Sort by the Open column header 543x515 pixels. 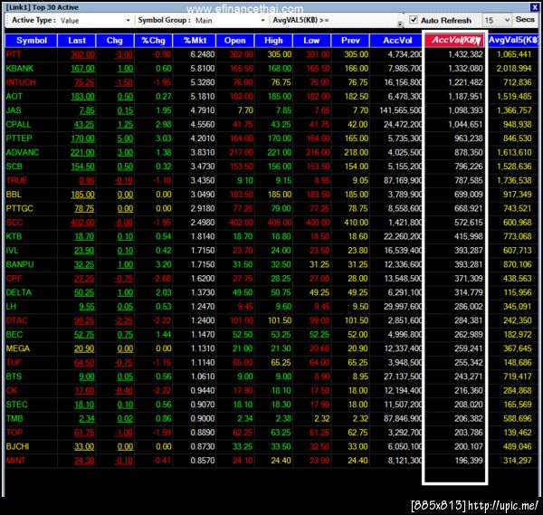pyautogui.click(x=234, y=41)
